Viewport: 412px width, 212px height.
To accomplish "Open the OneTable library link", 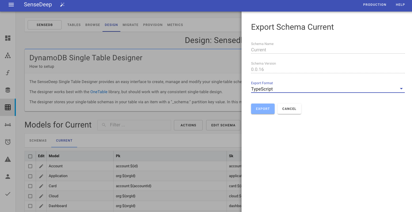I will point(99,91).
